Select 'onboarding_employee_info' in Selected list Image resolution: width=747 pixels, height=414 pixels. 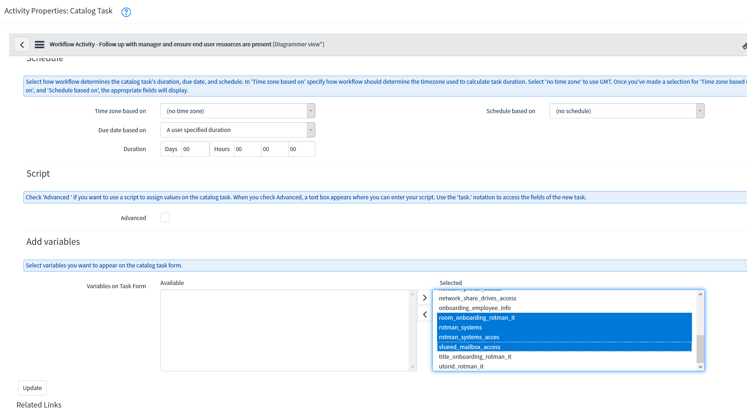(475, 308)
